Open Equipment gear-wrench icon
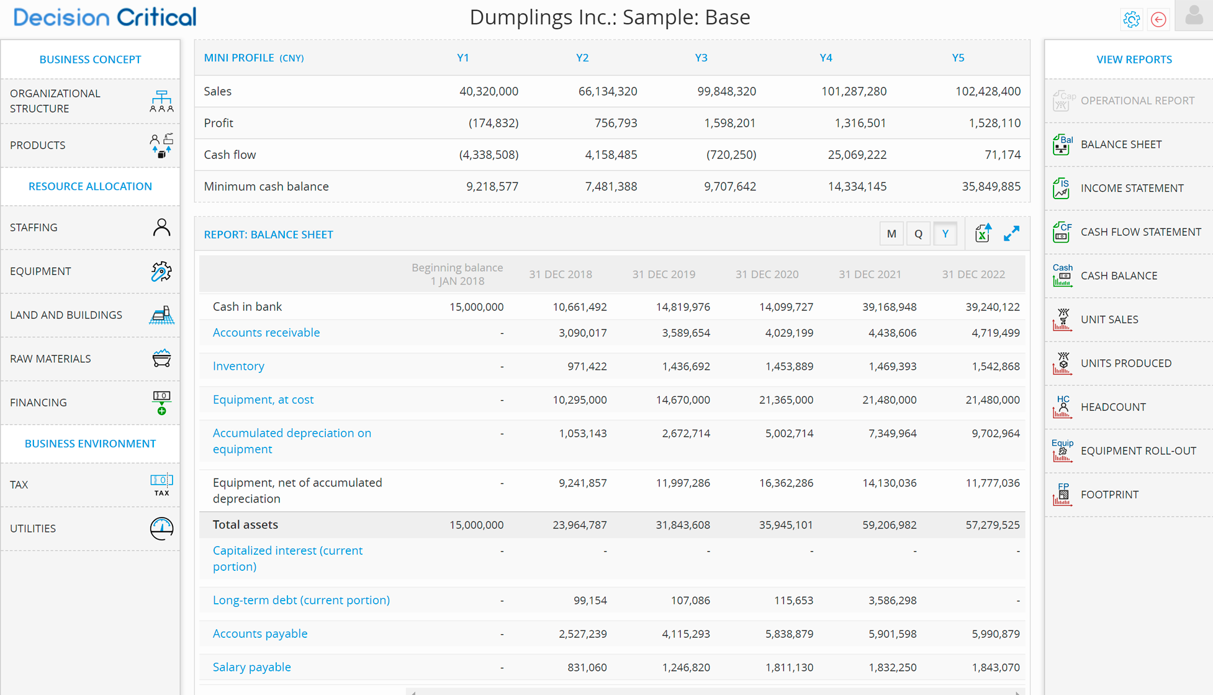This screenshot has height=695, width=1213. pyautogui.click(x=161, y=271)
